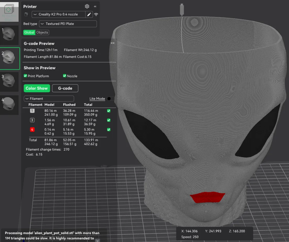Toggle Print Platform checkbox
Viewport: 289px width, 242px height.
click(25, 76)
